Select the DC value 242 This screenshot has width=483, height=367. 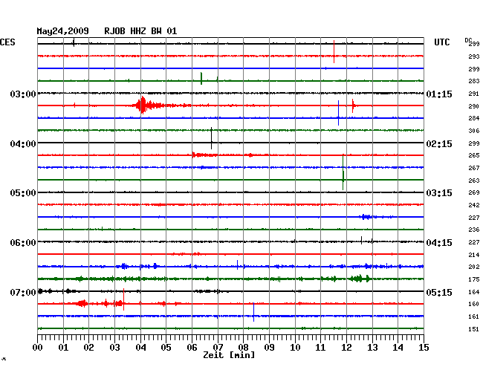pos(474,205)
